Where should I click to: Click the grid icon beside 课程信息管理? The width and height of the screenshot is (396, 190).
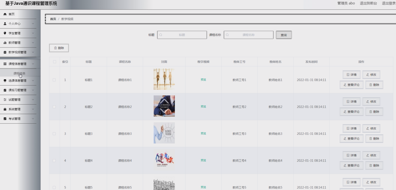point(5,64)
